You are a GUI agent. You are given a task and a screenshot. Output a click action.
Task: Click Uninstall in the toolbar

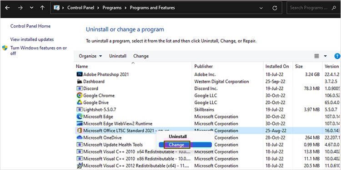tap(118, 56)
